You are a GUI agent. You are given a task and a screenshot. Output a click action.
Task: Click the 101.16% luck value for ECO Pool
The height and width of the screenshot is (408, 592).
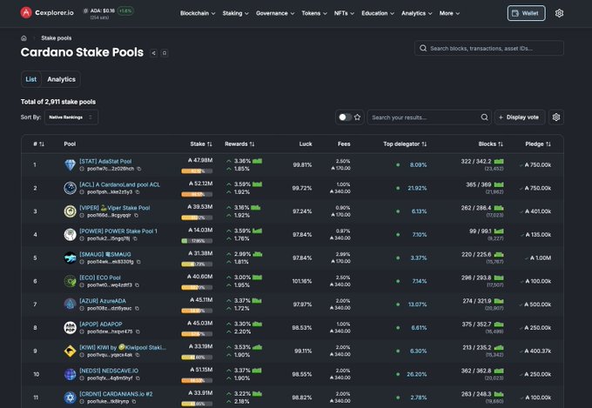point(302,281)
